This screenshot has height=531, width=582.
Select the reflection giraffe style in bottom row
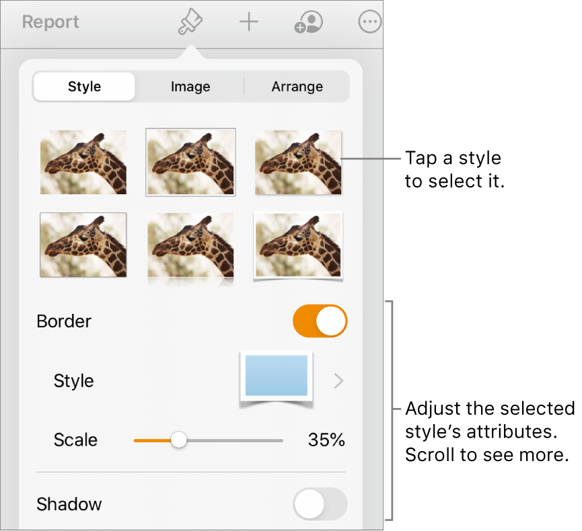click(190, 245)
